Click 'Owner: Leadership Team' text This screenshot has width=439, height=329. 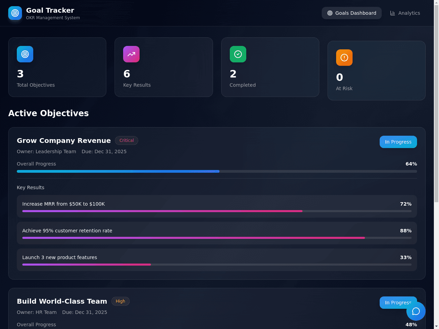click(x=46, y=151)
